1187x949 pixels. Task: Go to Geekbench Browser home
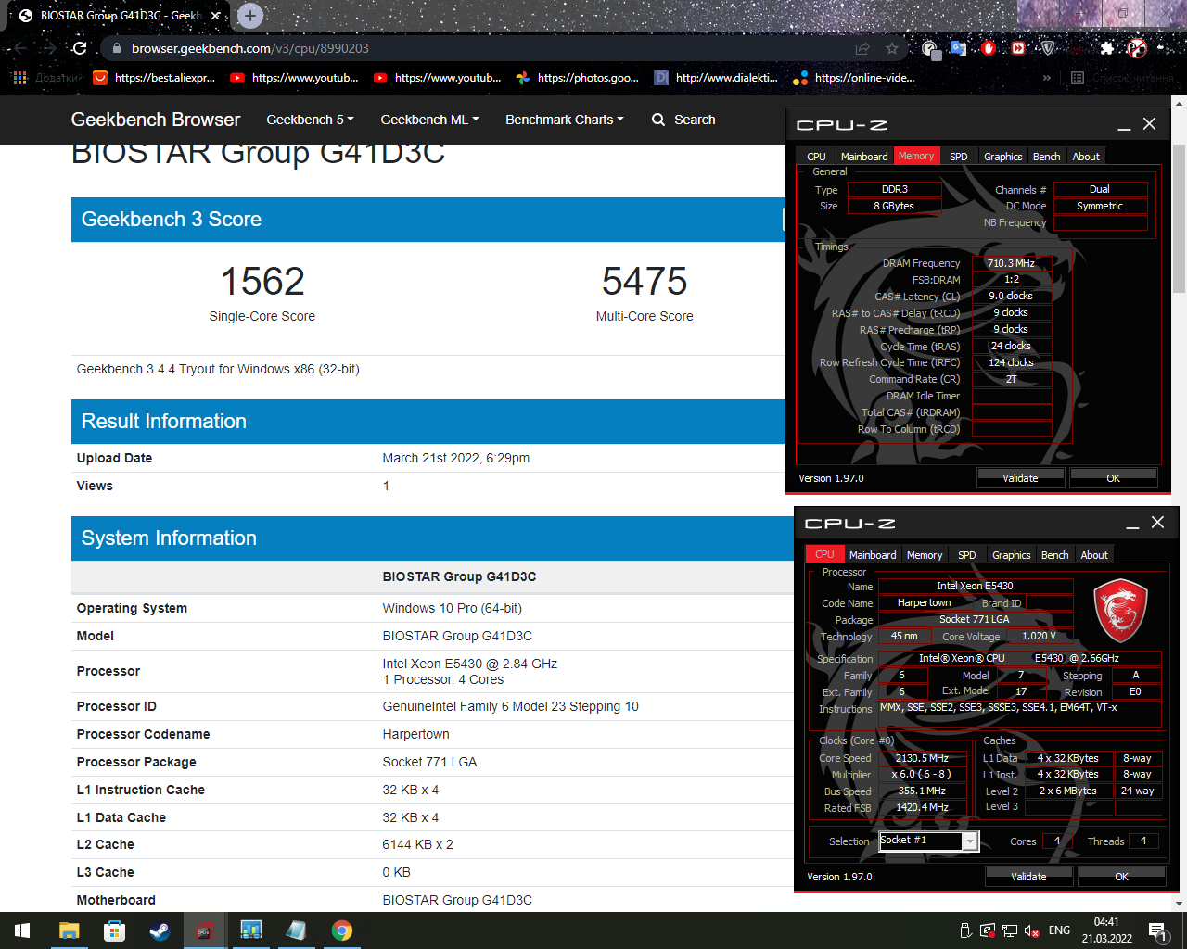(156, 120)
